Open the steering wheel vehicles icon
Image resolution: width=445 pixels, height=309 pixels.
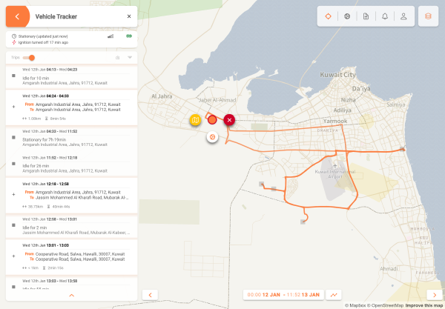[x=347, y=16]
